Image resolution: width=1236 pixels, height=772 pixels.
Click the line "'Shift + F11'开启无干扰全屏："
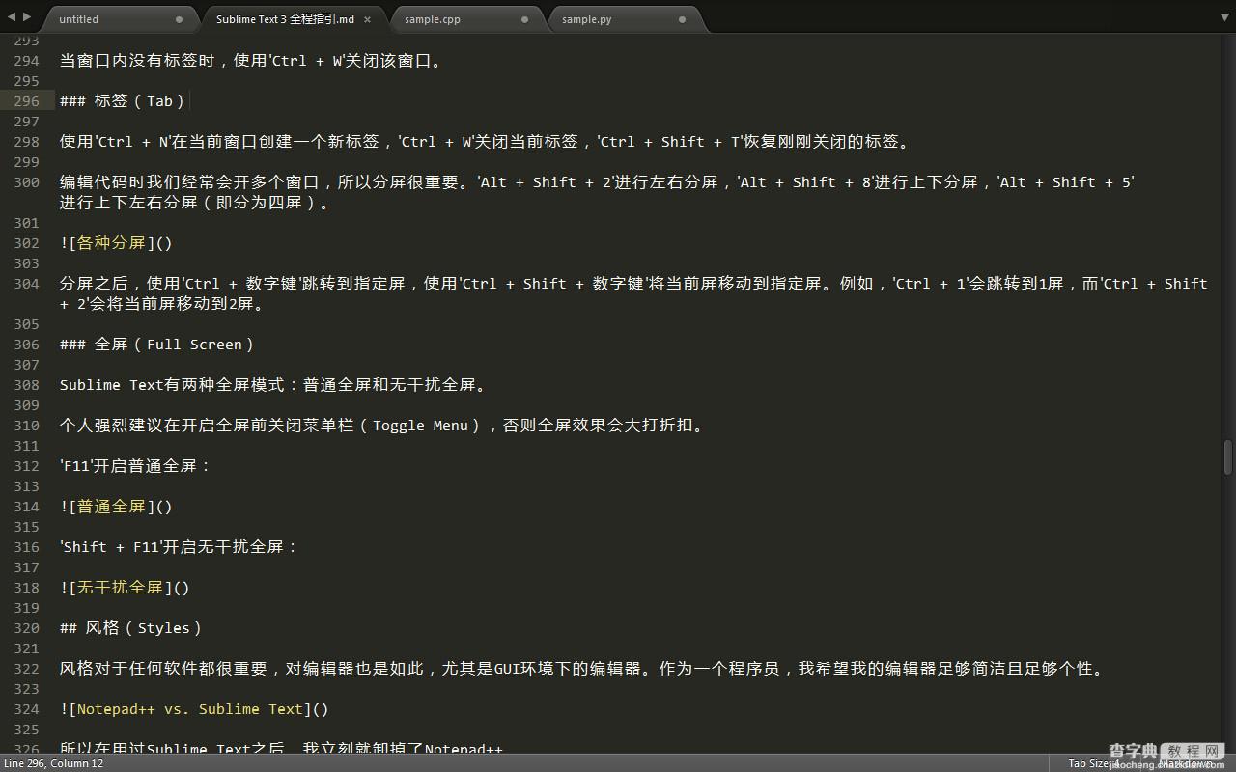pos(179,547)
